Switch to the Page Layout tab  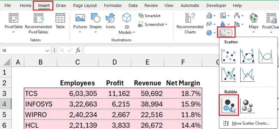(x=85, y=6)
